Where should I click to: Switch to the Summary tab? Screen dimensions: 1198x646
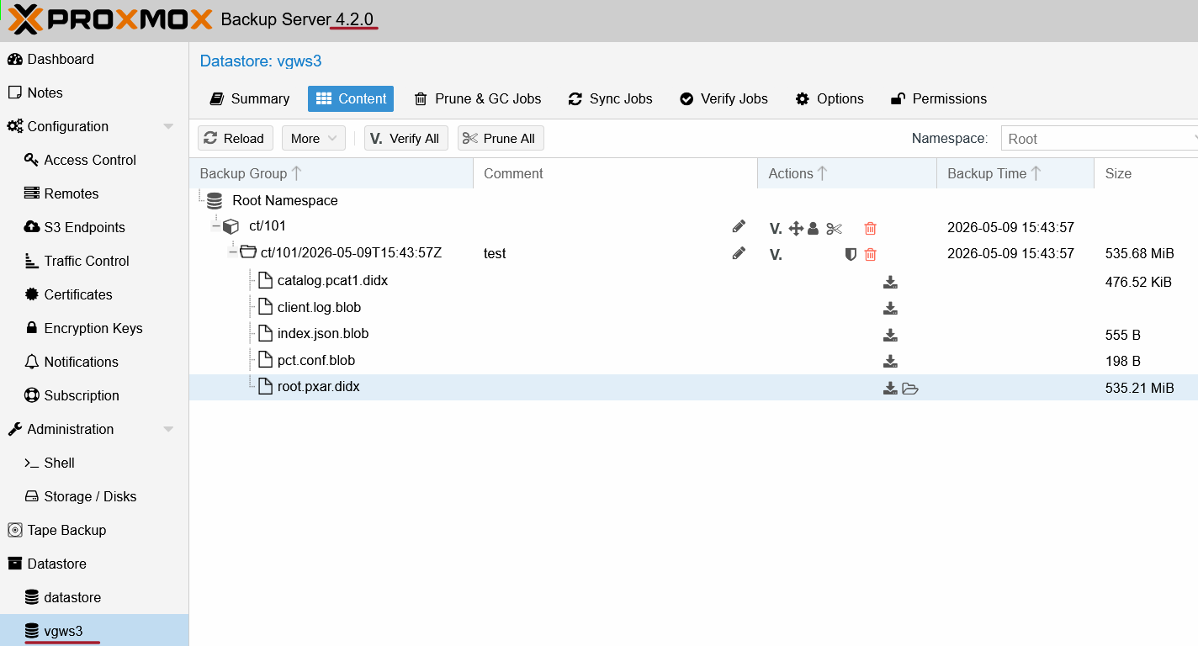coord(250,98)
